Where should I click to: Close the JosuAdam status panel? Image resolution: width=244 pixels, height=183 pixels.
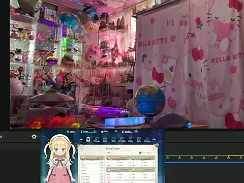point(157,145)
